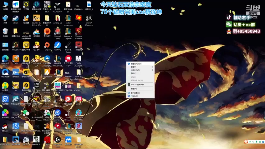Open the Inside the Backrooms folder
Image resolution: width=265 pixels, height=149 pixels.
point(79,74)
